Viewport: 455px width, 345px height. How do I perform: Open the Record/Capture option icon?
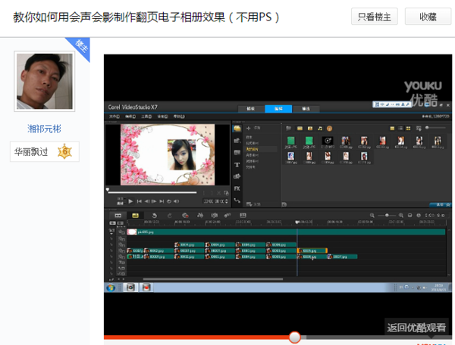tap(185, 216)
